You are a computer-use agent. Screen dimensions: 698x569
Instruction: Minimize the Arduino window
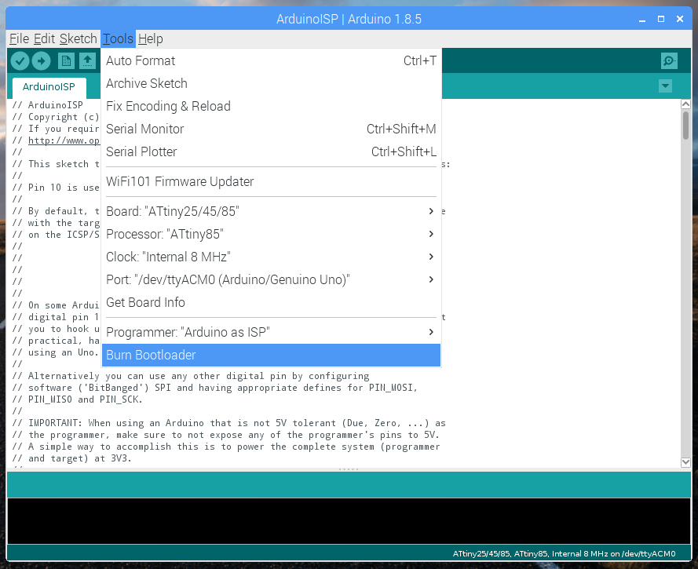pos(642,19)
